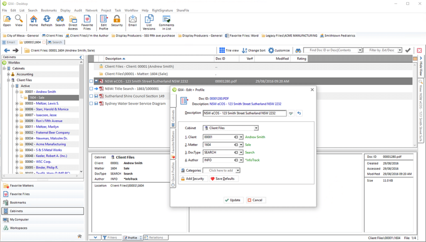
Task: Select the Sydney Water Sewer Diagram checkbox
Action: pyautogui.click(x=91, y=104)
